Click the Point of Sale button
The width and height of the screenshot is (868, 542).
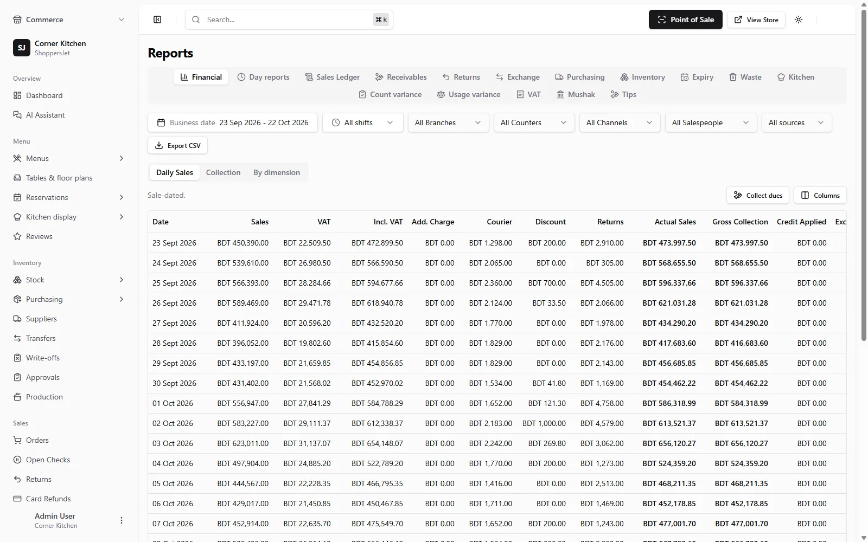686,20
